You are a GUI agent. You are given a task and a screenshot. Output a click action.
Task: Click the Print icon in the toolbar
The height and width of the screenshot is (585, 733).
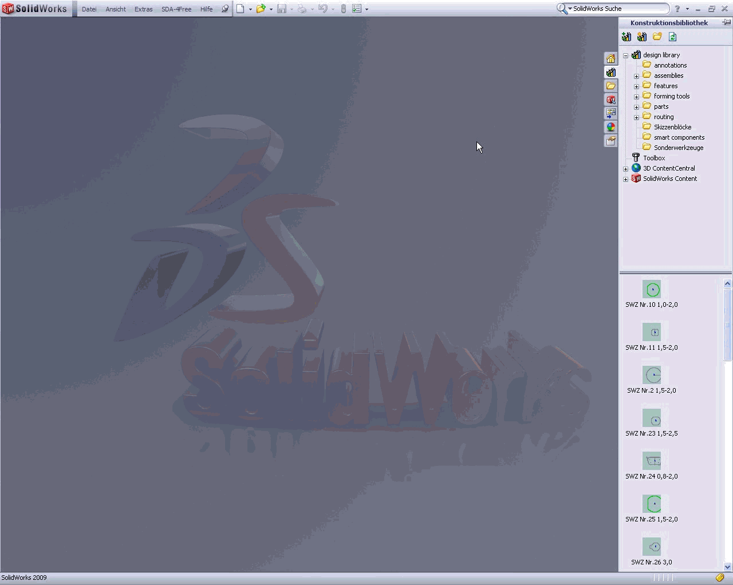click(x=302, y=9)
